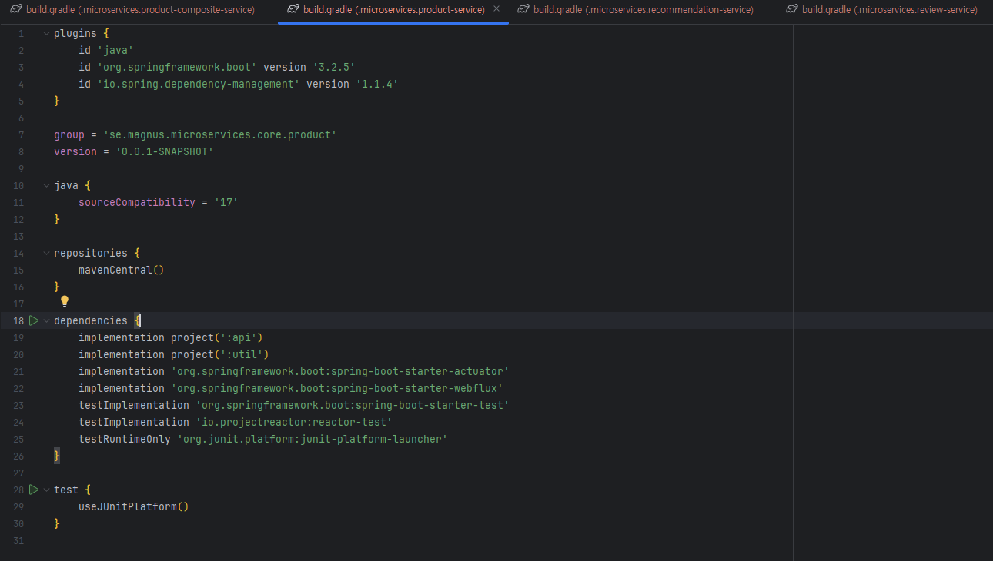Screen dimensions: 993x561
Task: Click spring-boot-starter-webflux dependency string
Action: [337, 389]
